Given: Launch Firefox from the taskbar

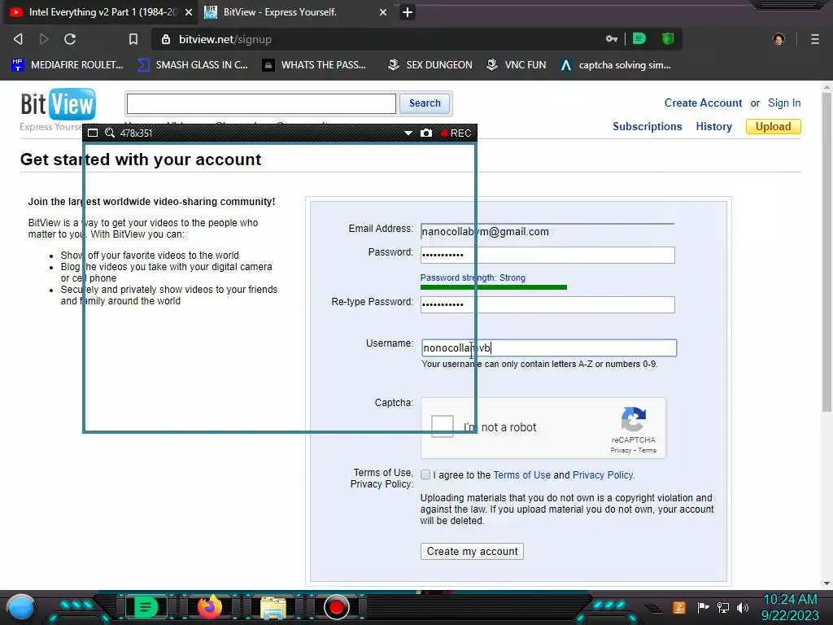Looking at the screenshot, I should (209, 606).
